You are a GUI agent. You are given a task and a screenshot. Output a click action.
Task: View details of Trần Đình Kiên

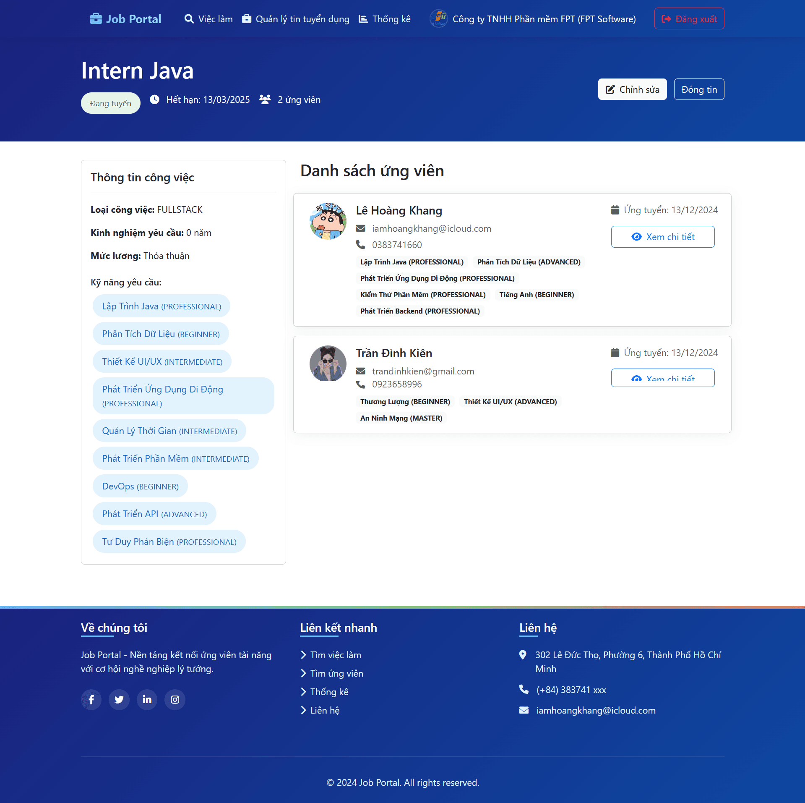click(663, 378)
